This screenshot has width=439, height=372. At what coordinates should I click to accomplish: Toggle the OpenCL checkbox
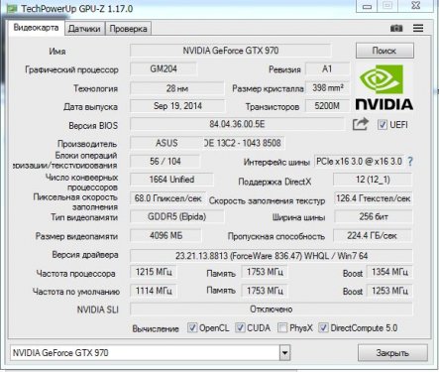click(192, 327)
